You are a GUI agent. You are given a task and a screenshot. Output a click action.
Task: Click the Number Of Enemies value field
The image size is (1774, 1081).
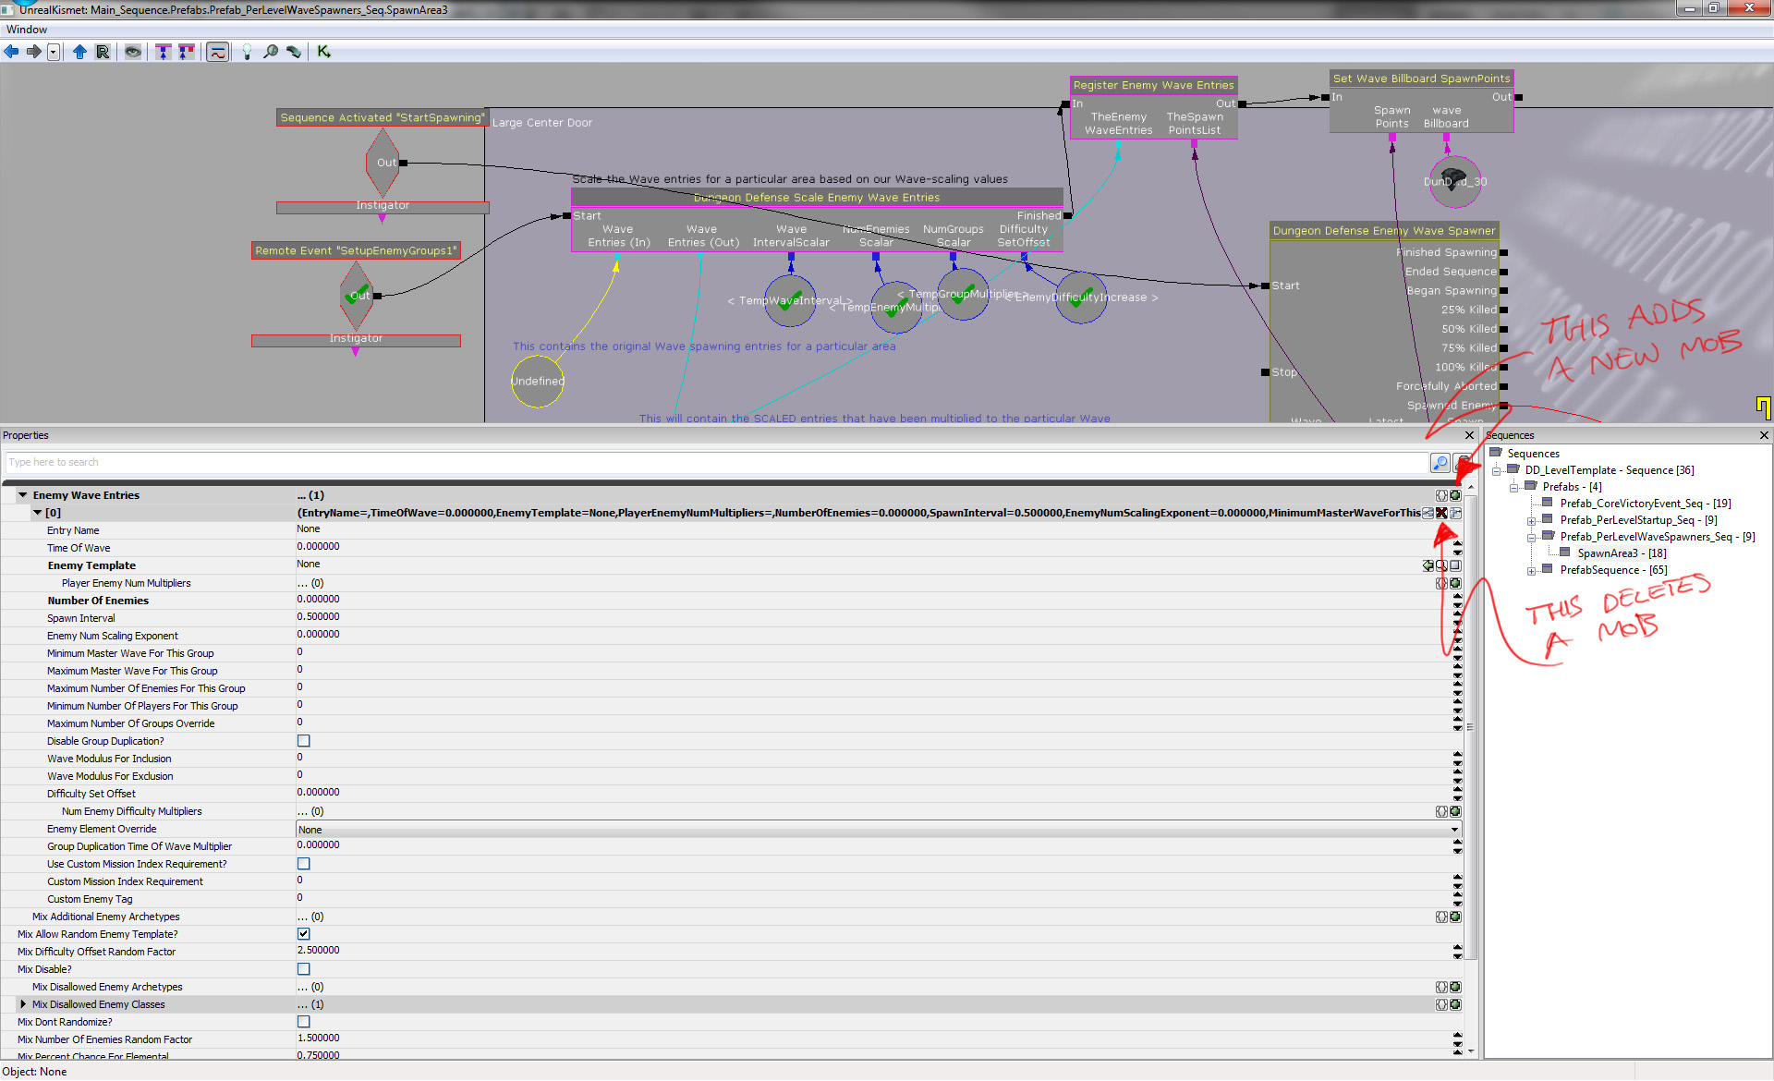click(x=873, y=600)
